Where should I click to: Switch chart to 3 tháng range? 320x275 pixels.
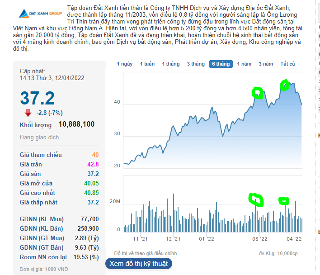196,64
